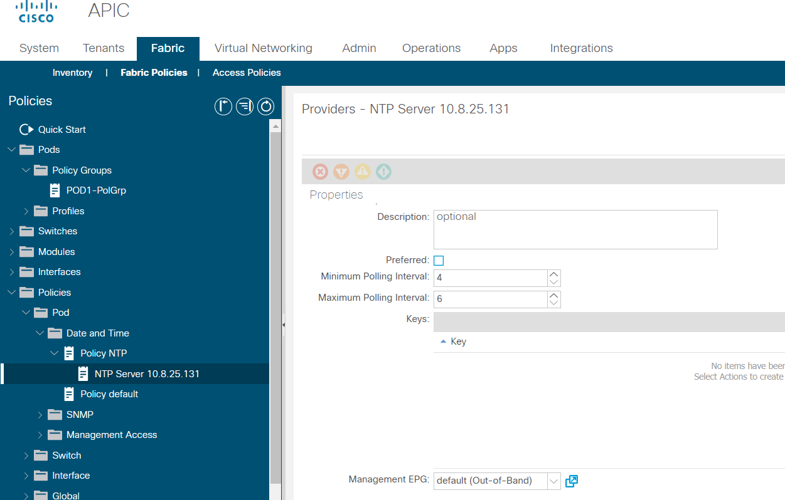Screen dimensions: 785x500
Task: Click the Interfaces folder icon
Action: [x=27, y=272]
